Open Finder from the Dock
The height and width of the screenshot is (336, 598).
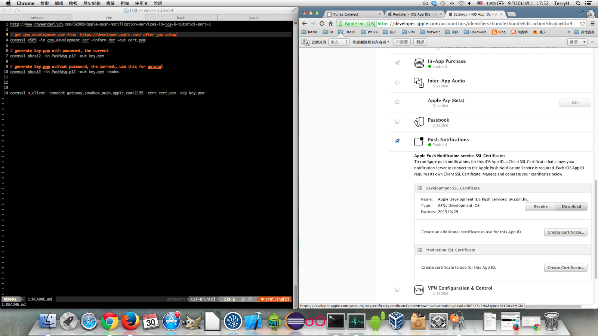48,321
